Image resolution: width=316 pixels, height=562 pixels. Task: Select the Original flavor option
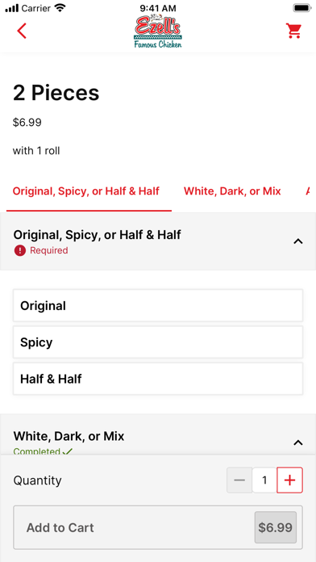point(158,306)
